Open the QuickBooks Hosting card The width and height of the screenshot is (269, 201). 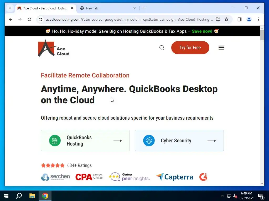(x=85, y=141)
